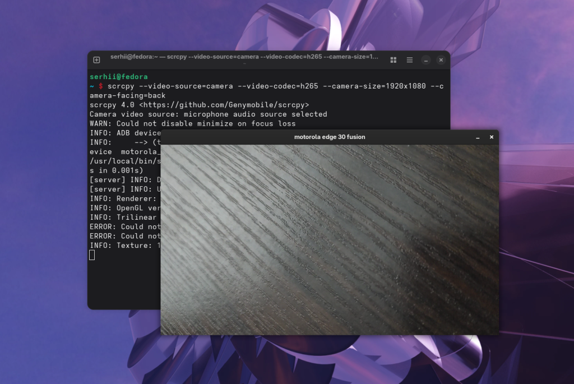Click the 'INFO: OpenGL ver' line

[125, 208]
